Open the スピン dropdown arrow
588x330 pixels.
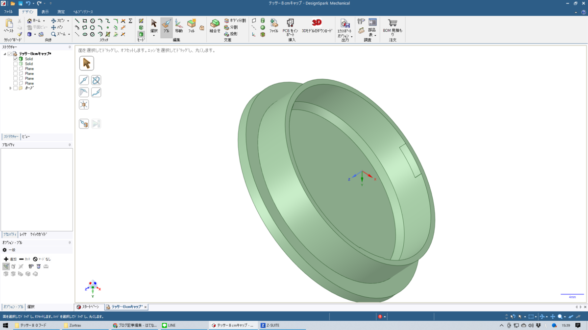click(68, 21)
